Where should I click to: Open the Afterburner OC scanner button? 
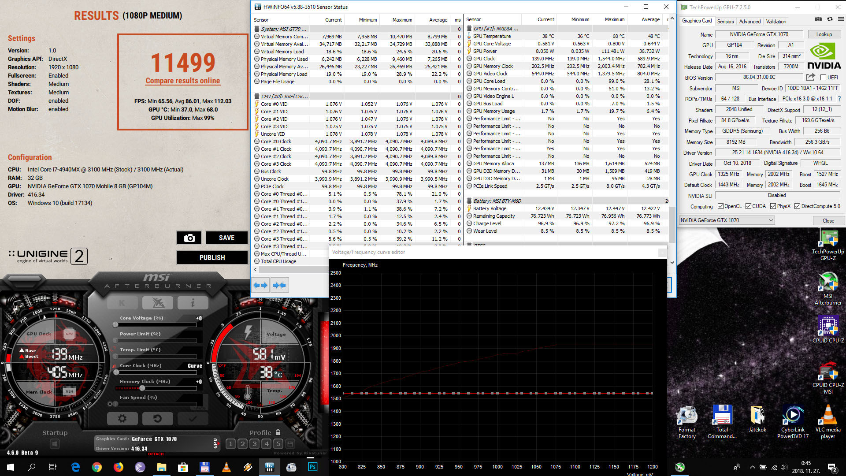coord(158,303)
